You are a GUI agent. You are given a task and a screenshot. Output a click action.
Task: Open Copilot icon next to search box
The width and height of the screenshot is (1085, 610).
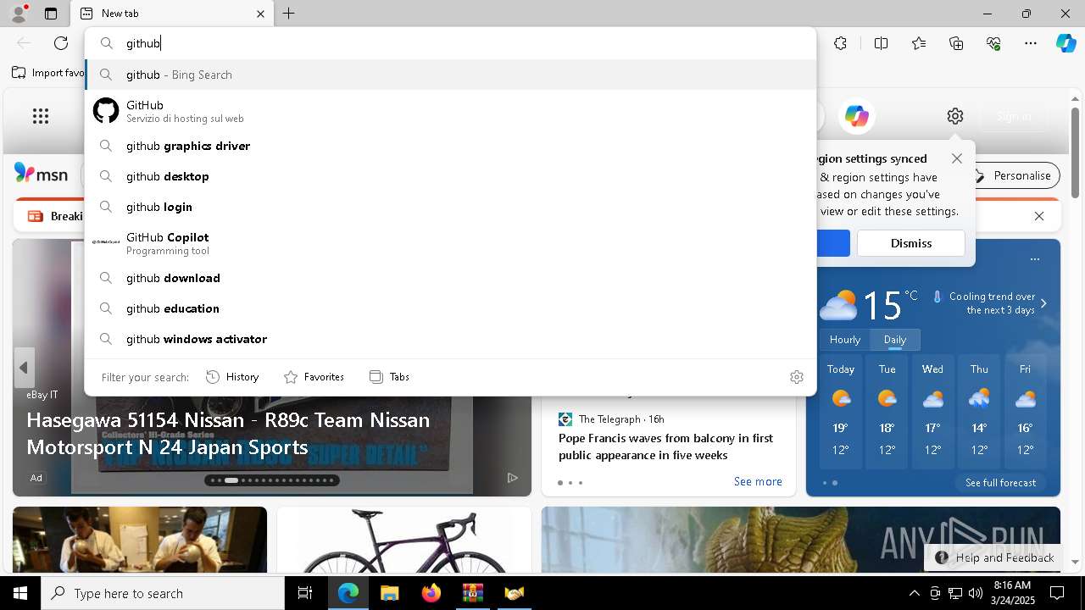click(856, 116)
